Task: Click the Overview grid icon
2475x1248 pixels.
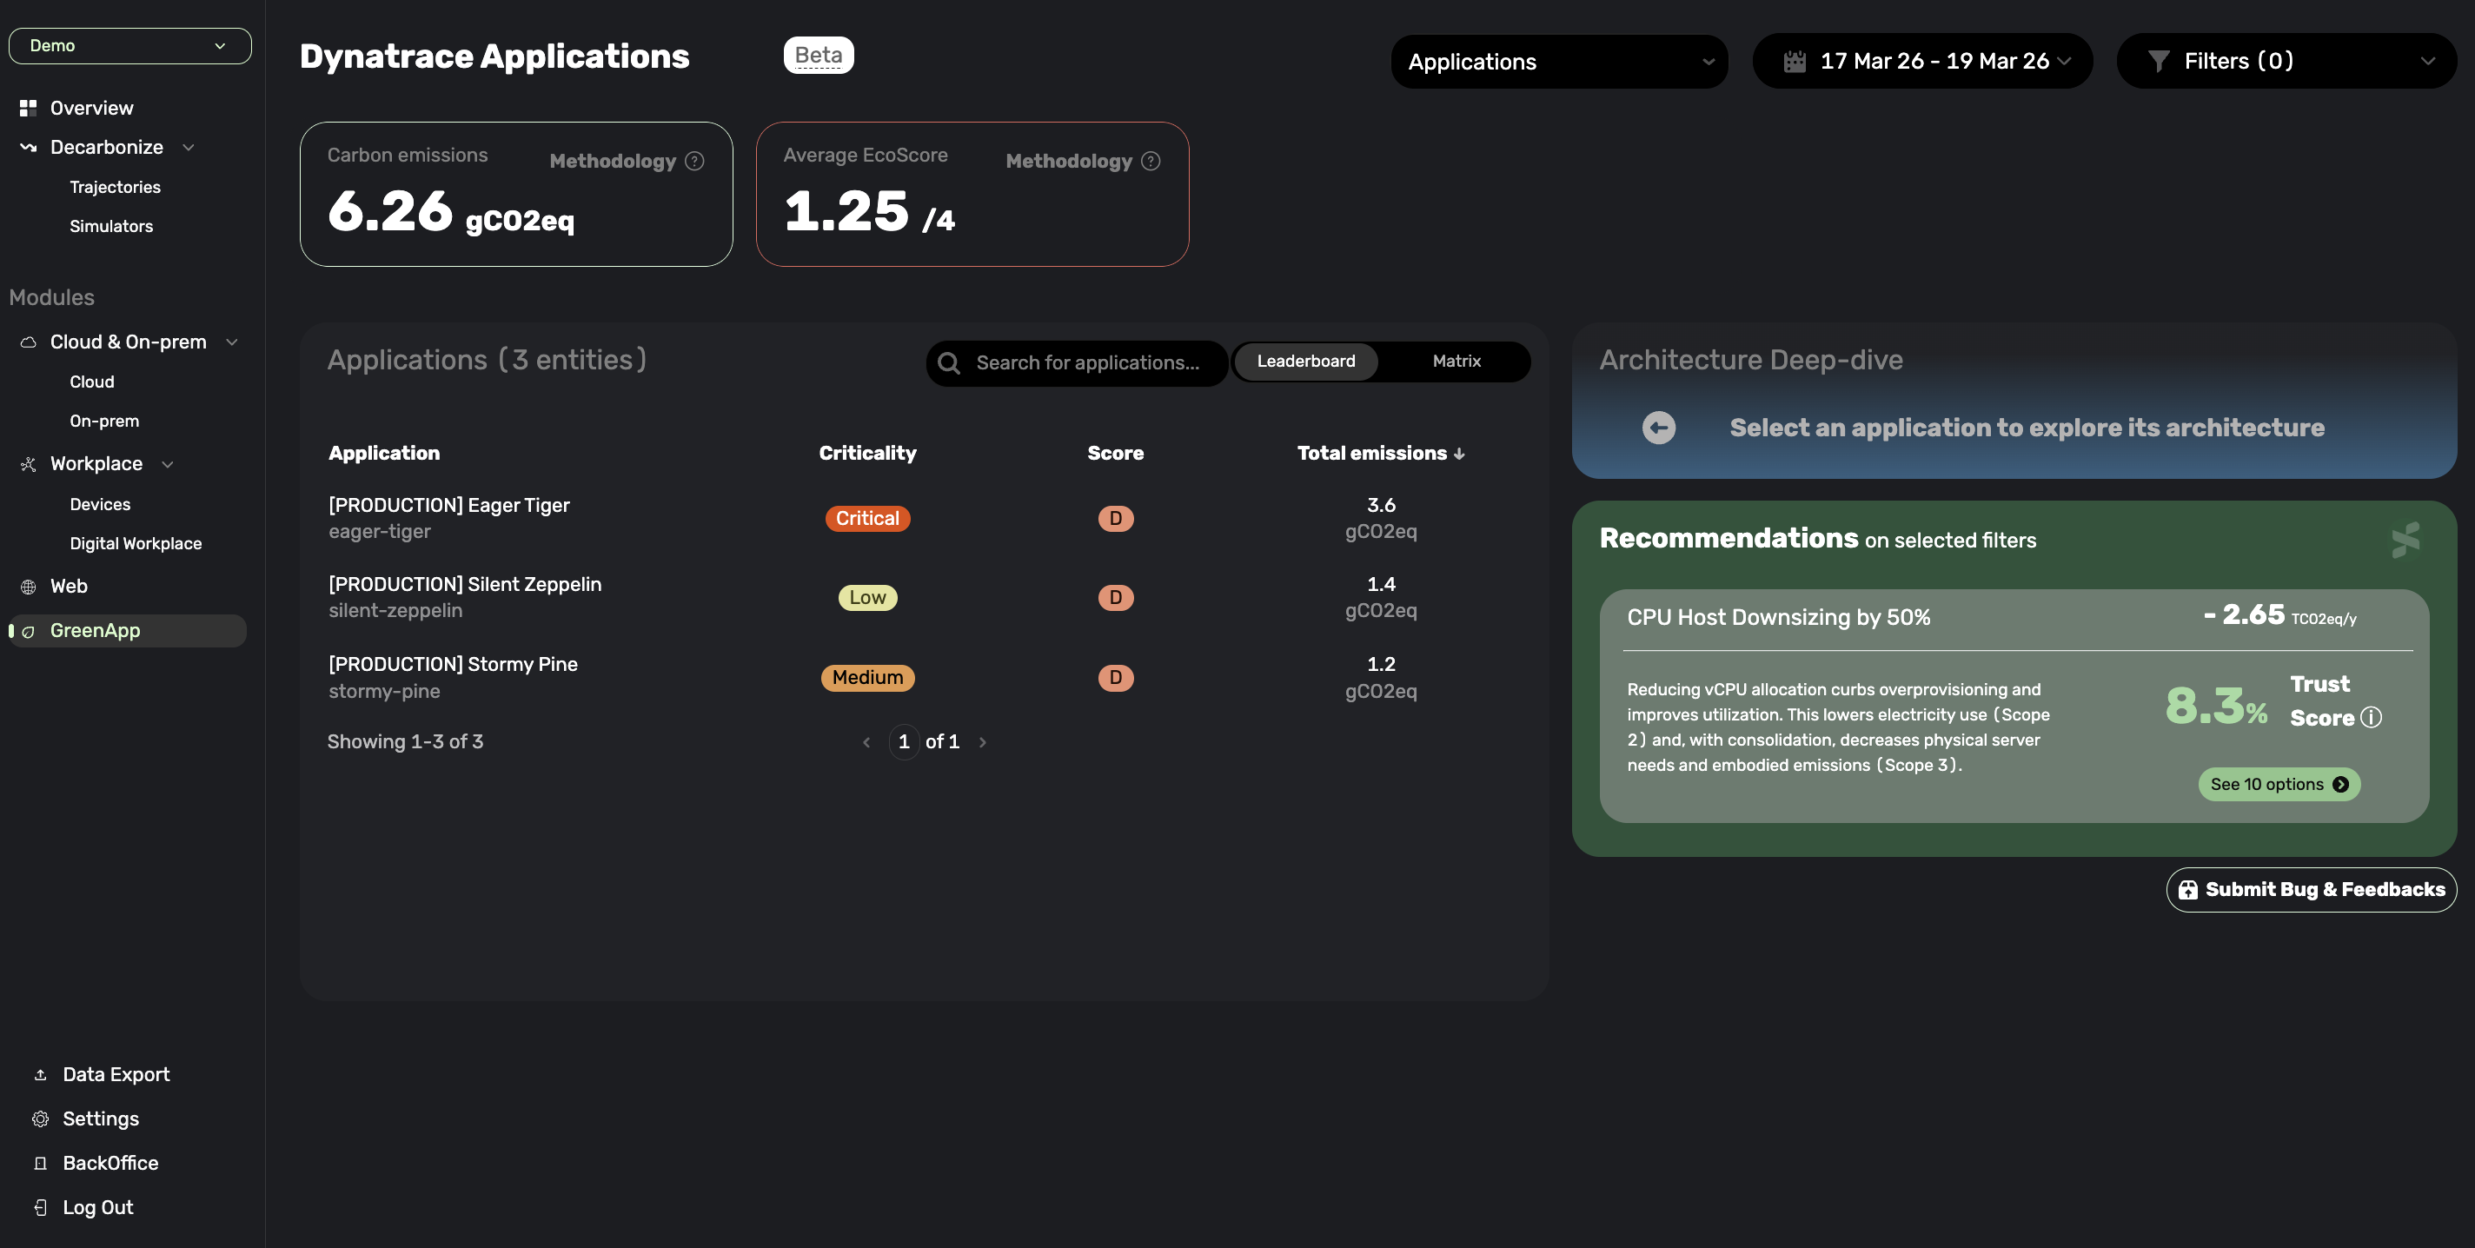Action: click(28, 108)
